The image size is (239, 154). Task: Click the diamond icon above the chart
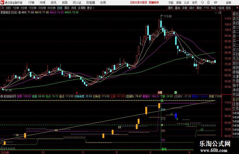216,13
